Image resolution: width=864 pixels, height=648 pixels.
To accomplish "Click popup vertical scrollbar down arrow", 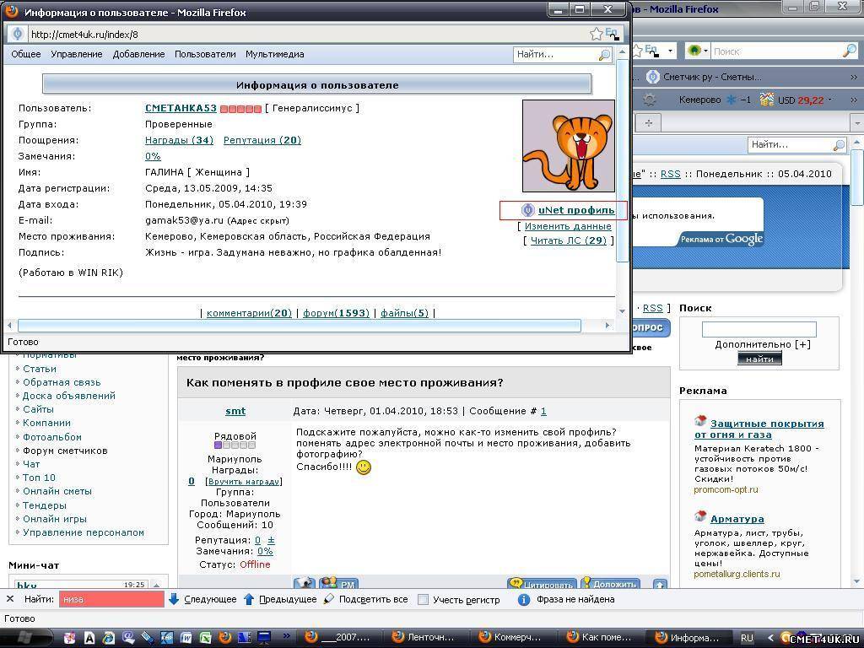I will pos(622,311).
